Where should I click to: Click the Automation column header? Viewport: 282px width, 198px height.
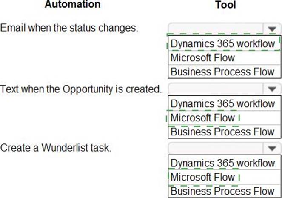73,5
